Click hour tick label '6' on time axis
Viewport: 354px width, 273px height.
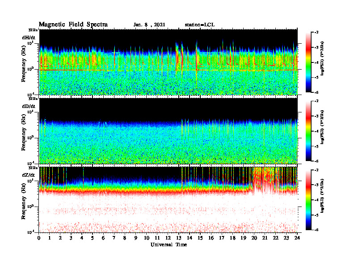(104, 238)
